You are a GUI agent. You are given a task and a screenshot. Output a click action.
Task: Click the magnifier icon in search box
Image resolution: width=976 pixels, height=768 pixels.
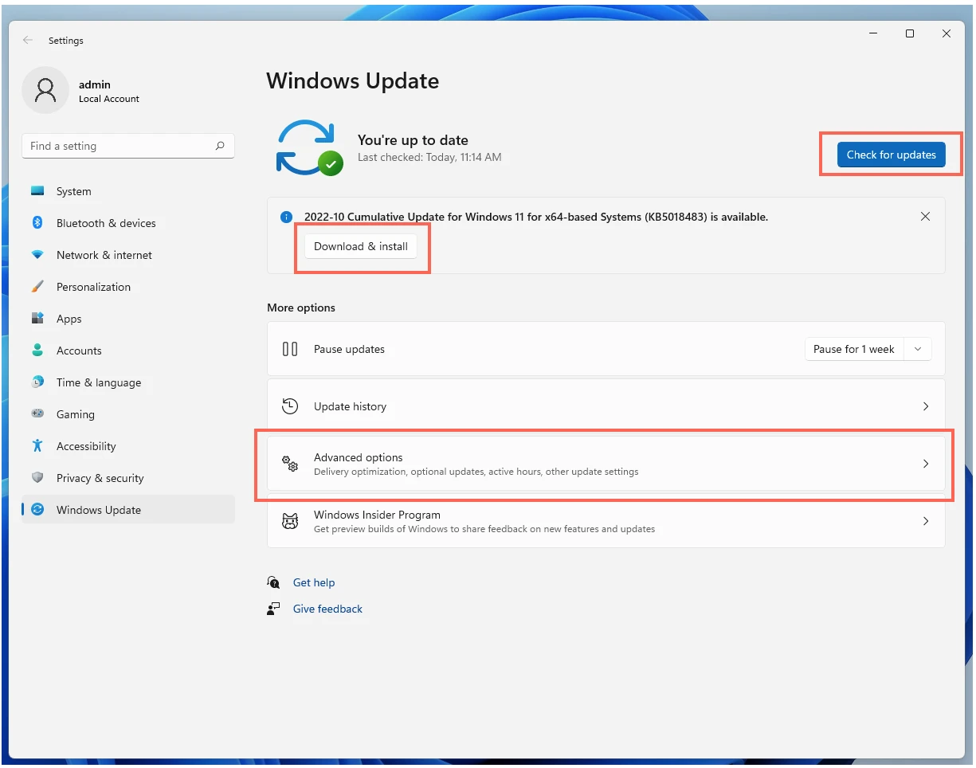pos(220,147)
